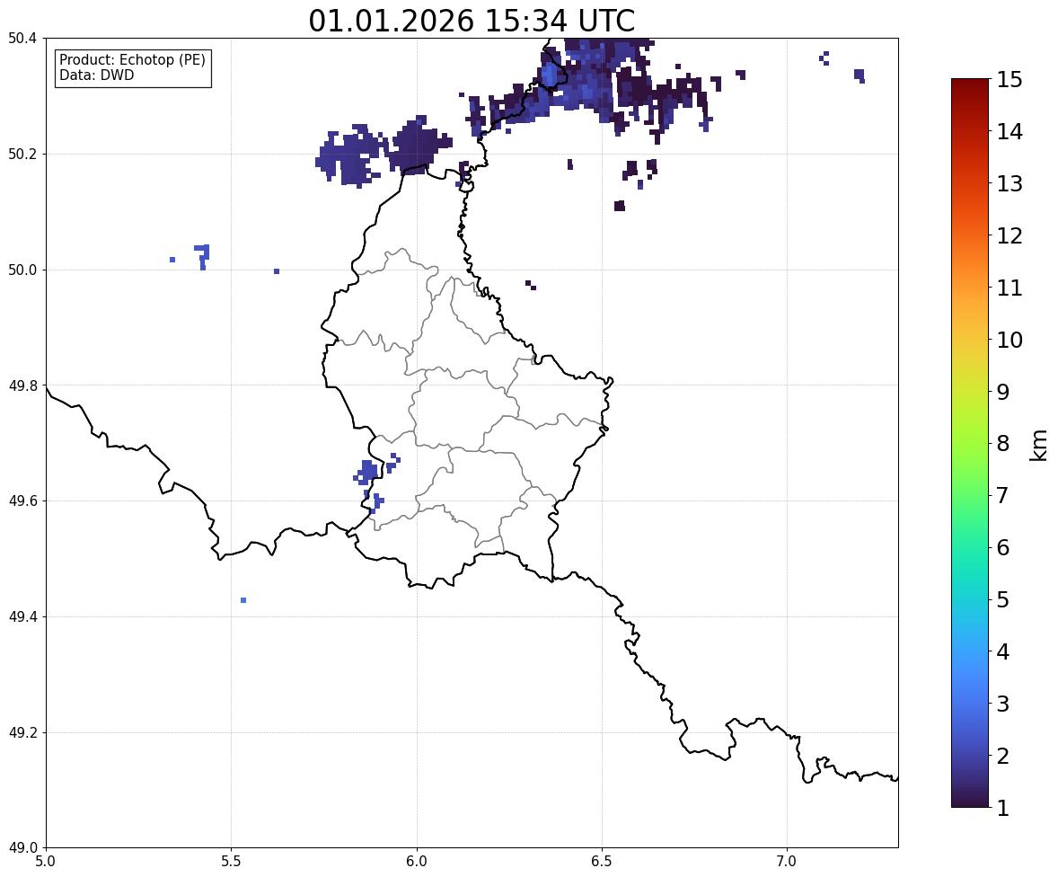Viewport: 1058px width, 877px height.
Task: Click the colorbar tick label 5
Action: (x=1002, y=599)
